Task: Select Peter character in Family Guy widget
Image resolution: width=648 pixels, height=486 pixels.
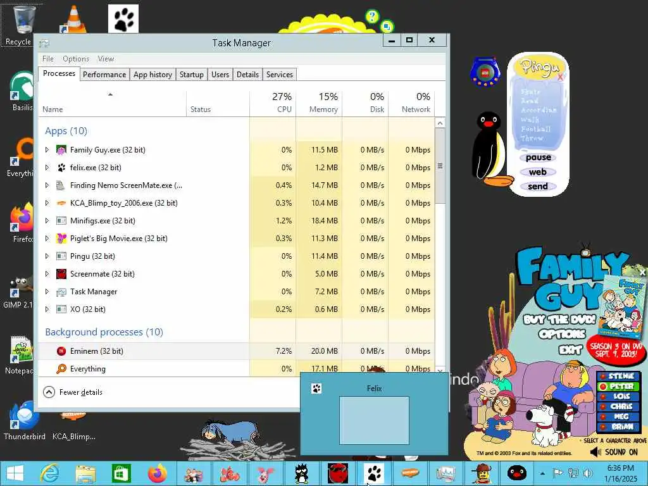Action: coord(618,387)
